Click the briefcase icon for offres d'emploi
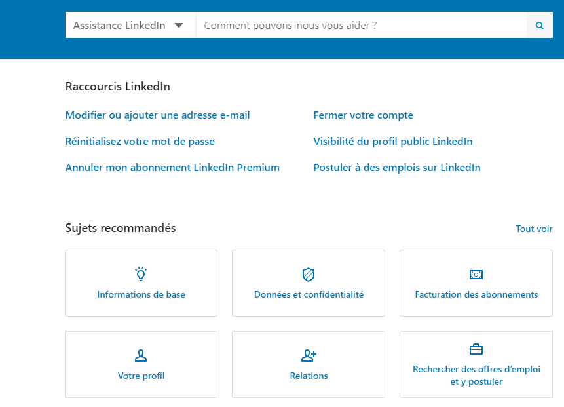This screenshot has height=407, width=564. coord(476,349)
